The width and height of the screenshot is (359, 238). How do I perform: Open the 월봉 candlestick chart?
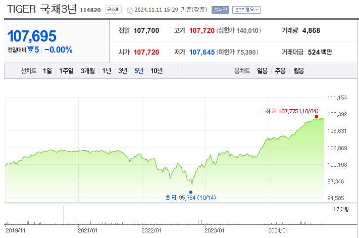(299, 71)
